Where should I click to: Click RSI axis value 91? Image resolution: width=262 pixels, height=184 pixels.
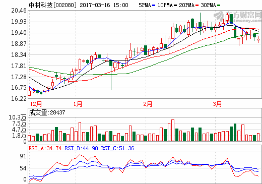click(x=23, y=156)
